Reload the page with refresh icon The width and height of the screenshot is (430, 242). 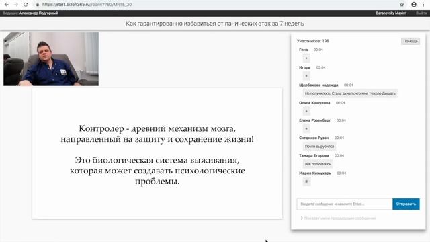click(x=26, y=5)
